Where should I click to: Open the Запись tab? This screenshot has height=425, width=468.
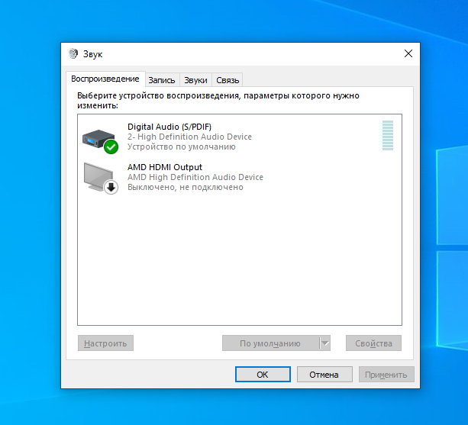(x=162, y=80)
